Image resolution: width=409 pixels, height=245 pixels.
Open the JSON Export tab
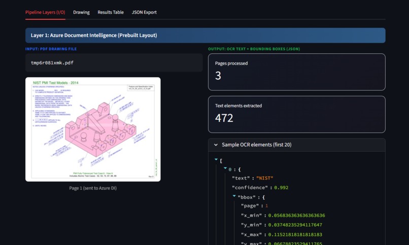pyautogui.click(x=144, y=12)
